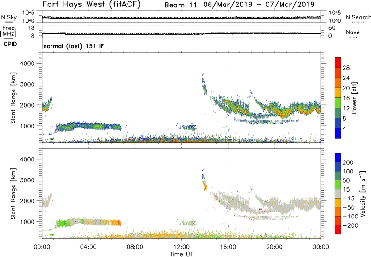
Task: Click the sky noise trace in N.Sky panel
Action: pos(181,18)
